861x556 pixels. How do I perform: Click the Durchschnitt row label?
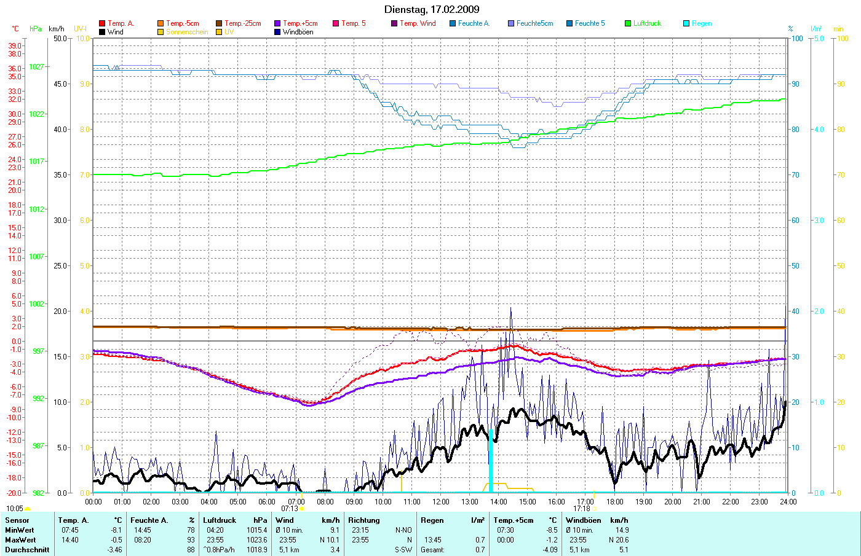[27, 550]
